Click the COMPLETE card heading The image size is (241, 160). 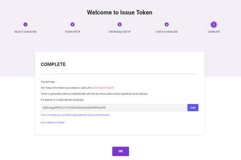(53, 64)
